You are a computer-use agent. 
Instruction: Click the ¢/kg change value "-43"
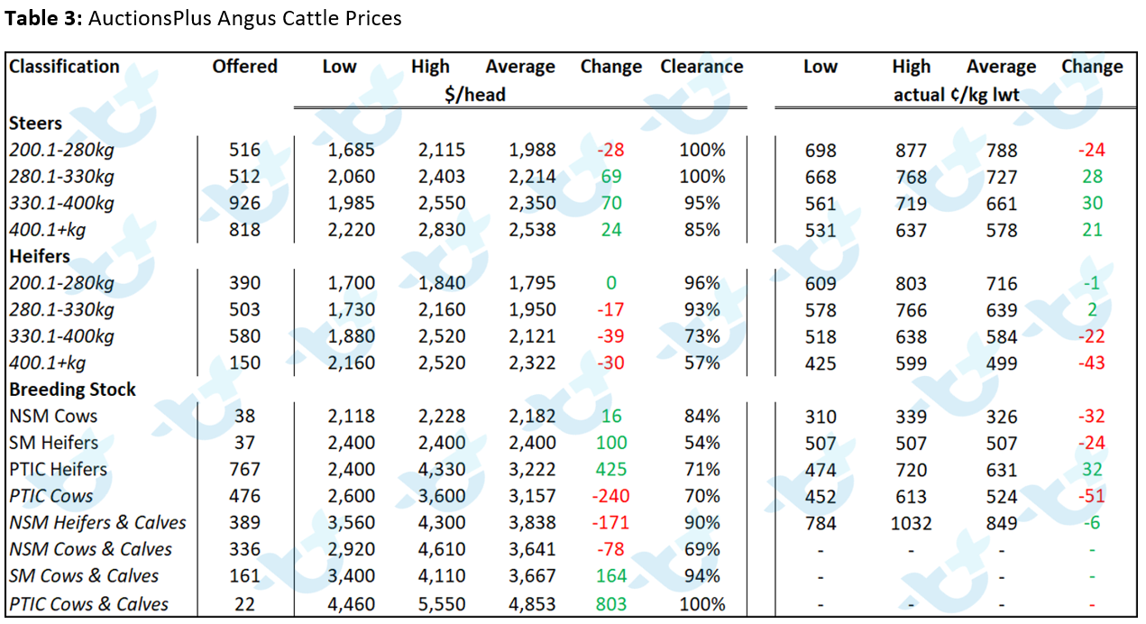[1092, 363]
